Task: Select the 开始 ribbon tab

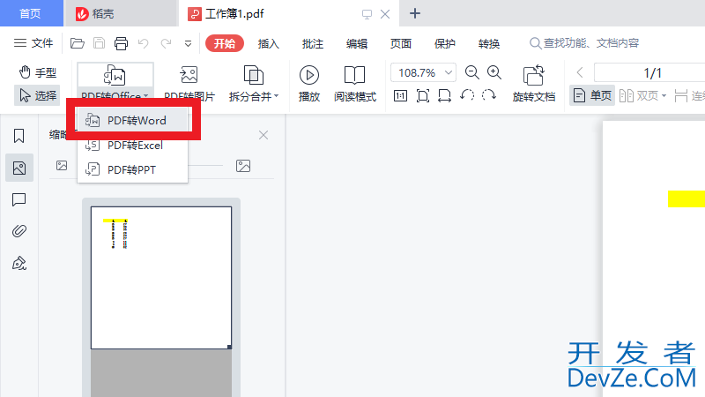Action: [225, 43]
